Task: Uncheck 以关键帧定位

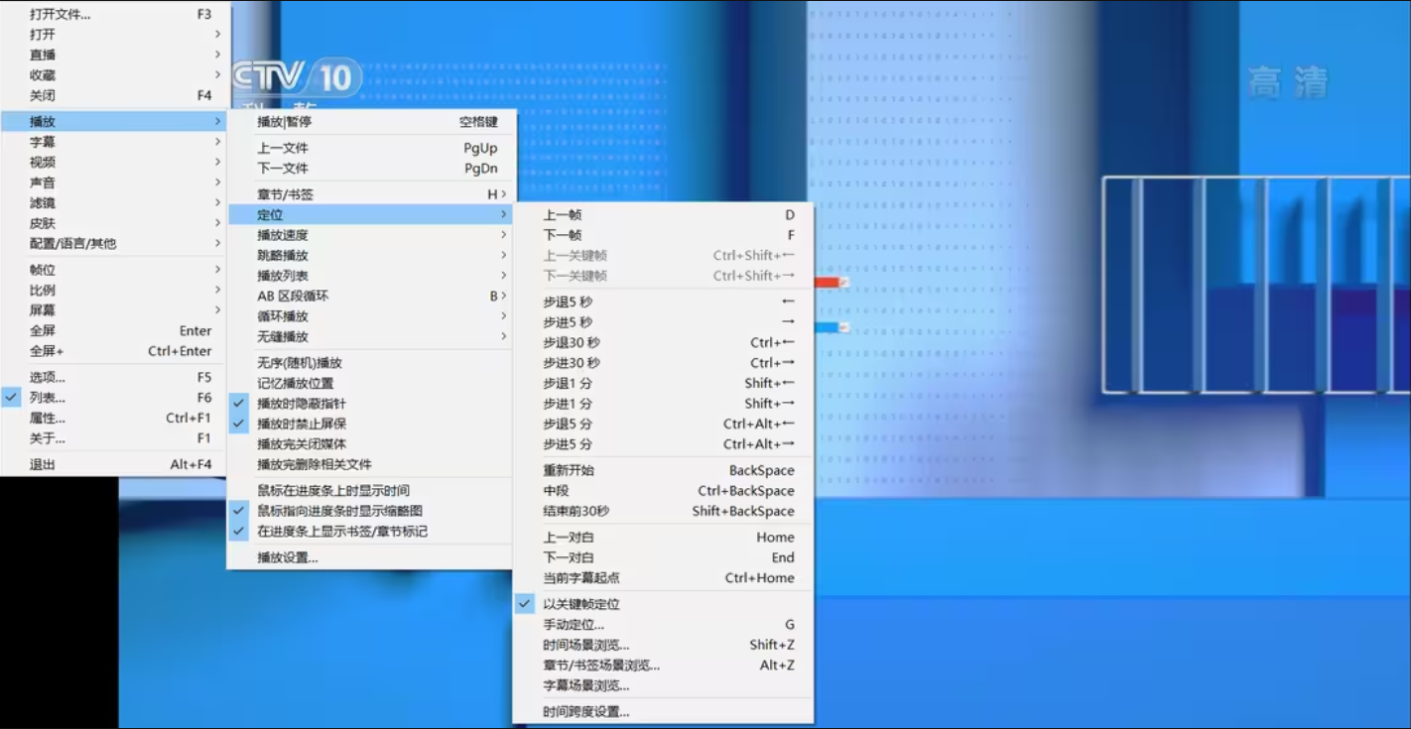Action: [x=663, y=604]
